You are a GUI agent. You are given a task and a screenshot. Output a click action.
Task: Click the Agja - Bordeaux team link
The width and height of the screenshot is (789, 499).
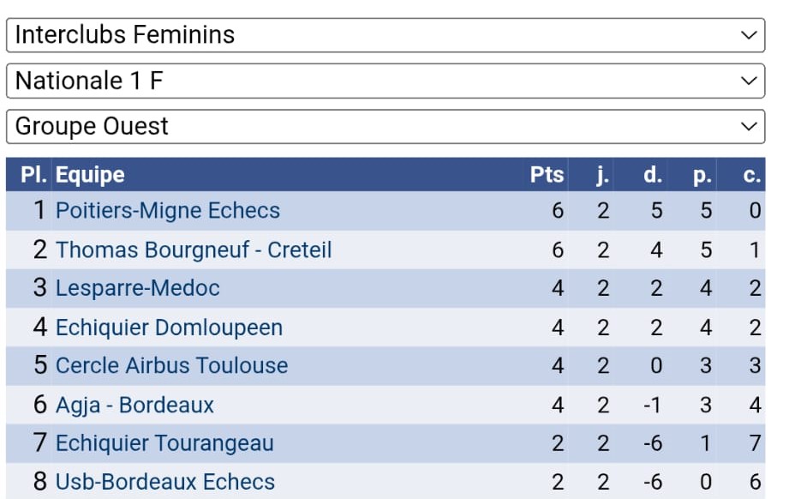134,405
